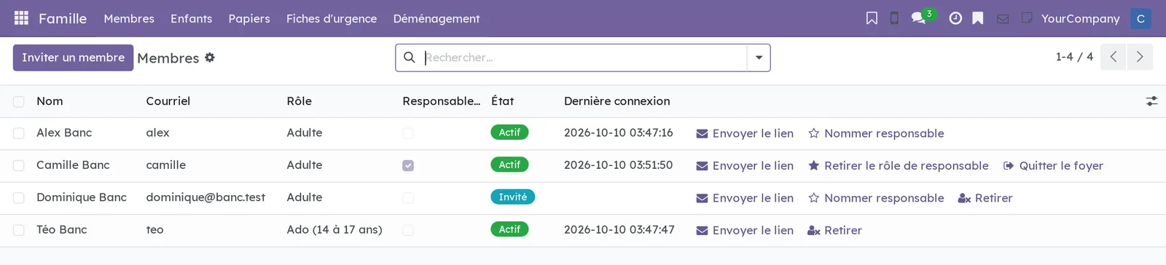
Task: Toggle Responsable checkbox for Dominique Banc
Action: click(x=408, y=198)
